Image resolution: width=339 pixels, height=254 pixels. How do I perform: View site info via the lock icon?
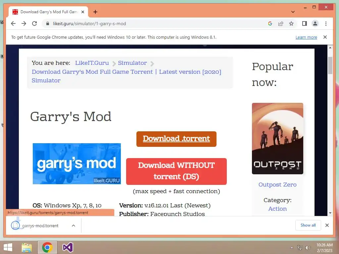pyautogui.click(x=48, y=23)
